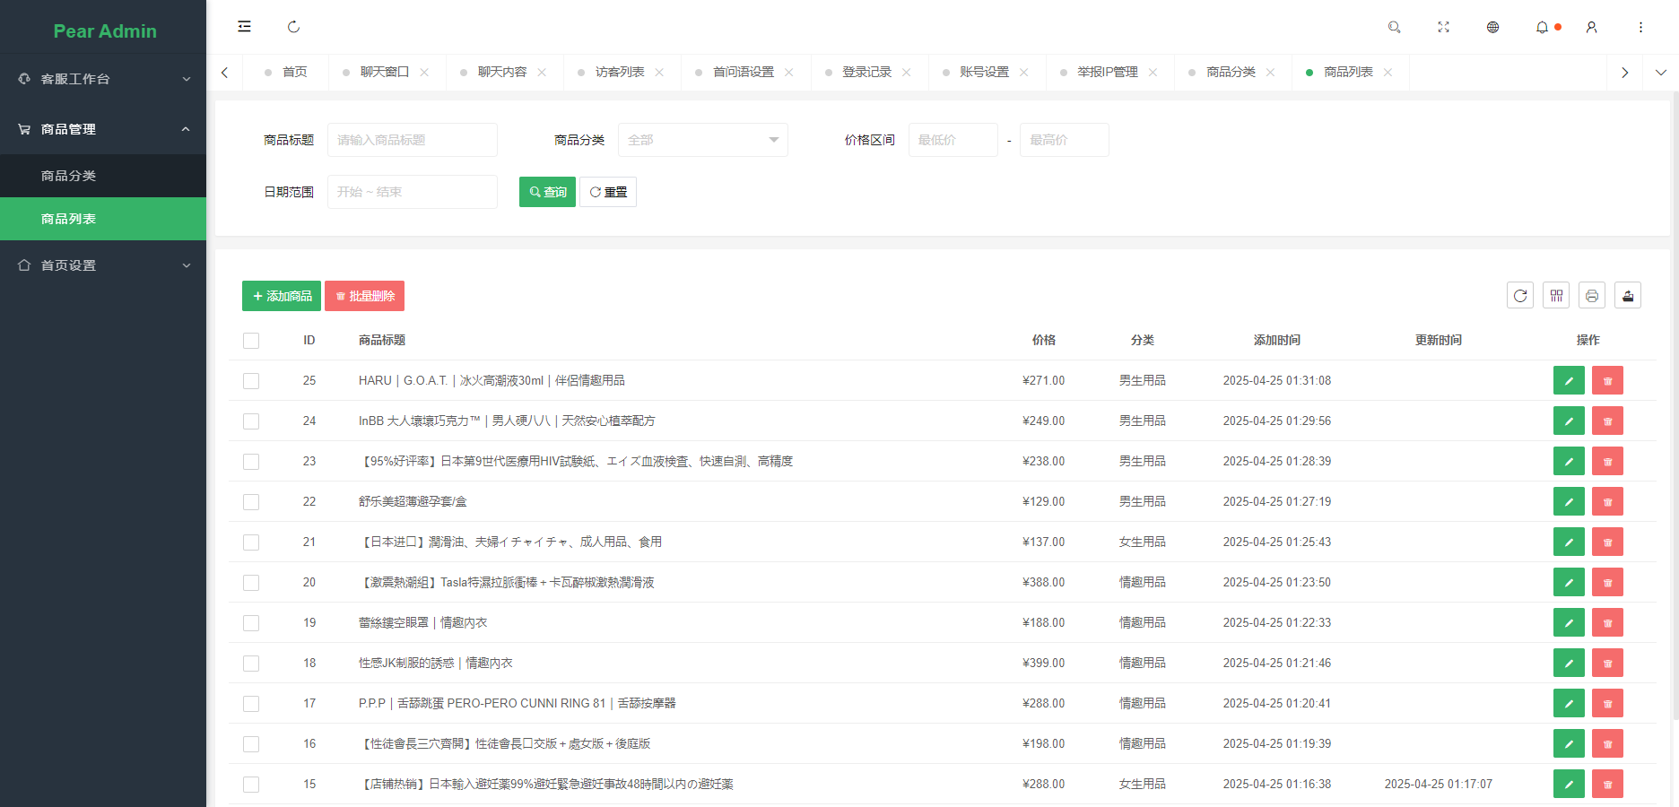The height and width of the screenshot is (807, 1679).
Task: Open 商品分类 in the sidebar
Action: coord(68,176)
